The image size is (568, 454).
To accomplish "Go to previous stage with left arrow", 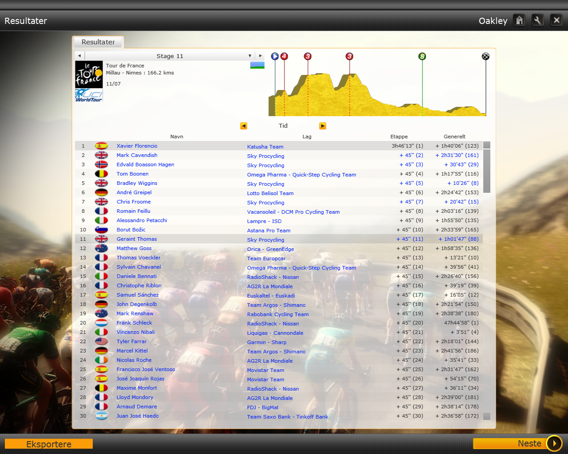I will coord(79,56).
